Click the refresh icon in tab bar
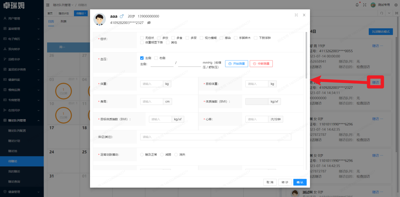 coord(382,13)
